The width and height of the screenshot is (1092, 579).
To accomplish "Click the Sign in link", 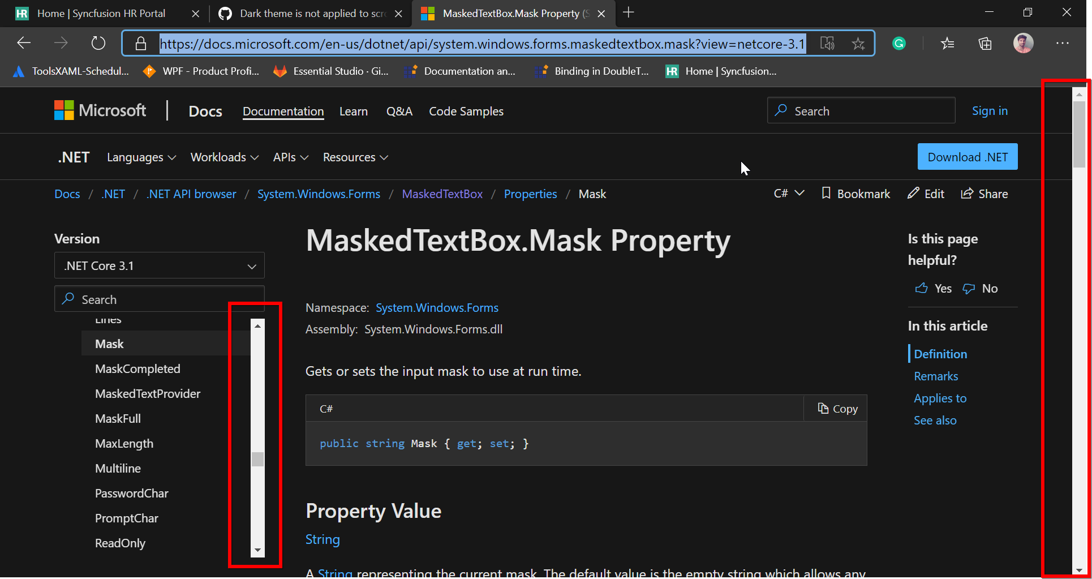I will coord(990,111).
